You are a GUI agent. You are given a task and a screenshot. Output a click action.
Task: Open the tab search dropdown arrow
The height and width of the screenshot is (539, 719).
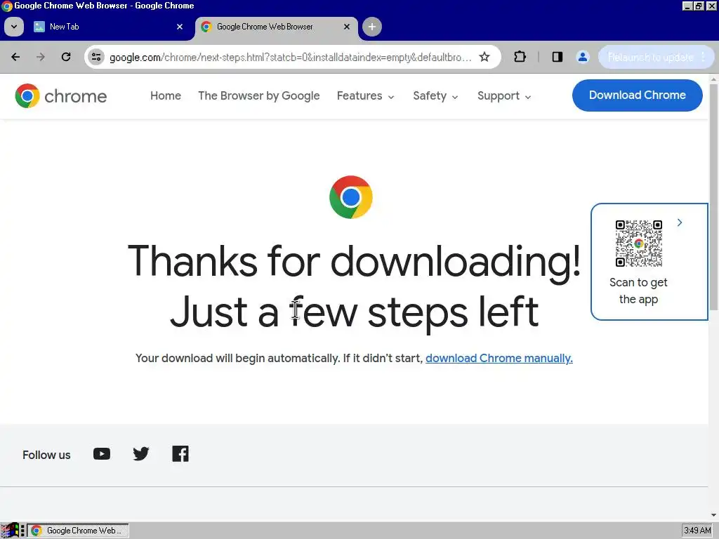14,27
